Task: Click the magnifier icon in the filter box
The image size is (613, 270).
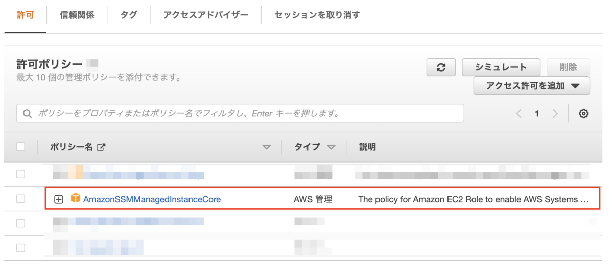Action: click(x=28, y=114)
